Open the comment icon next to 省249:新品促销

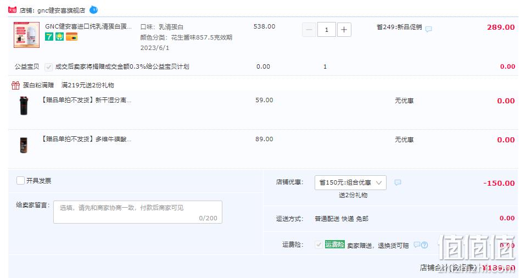(x=428, y=29)
